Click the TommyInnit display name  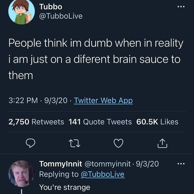[x=60, y=164]
